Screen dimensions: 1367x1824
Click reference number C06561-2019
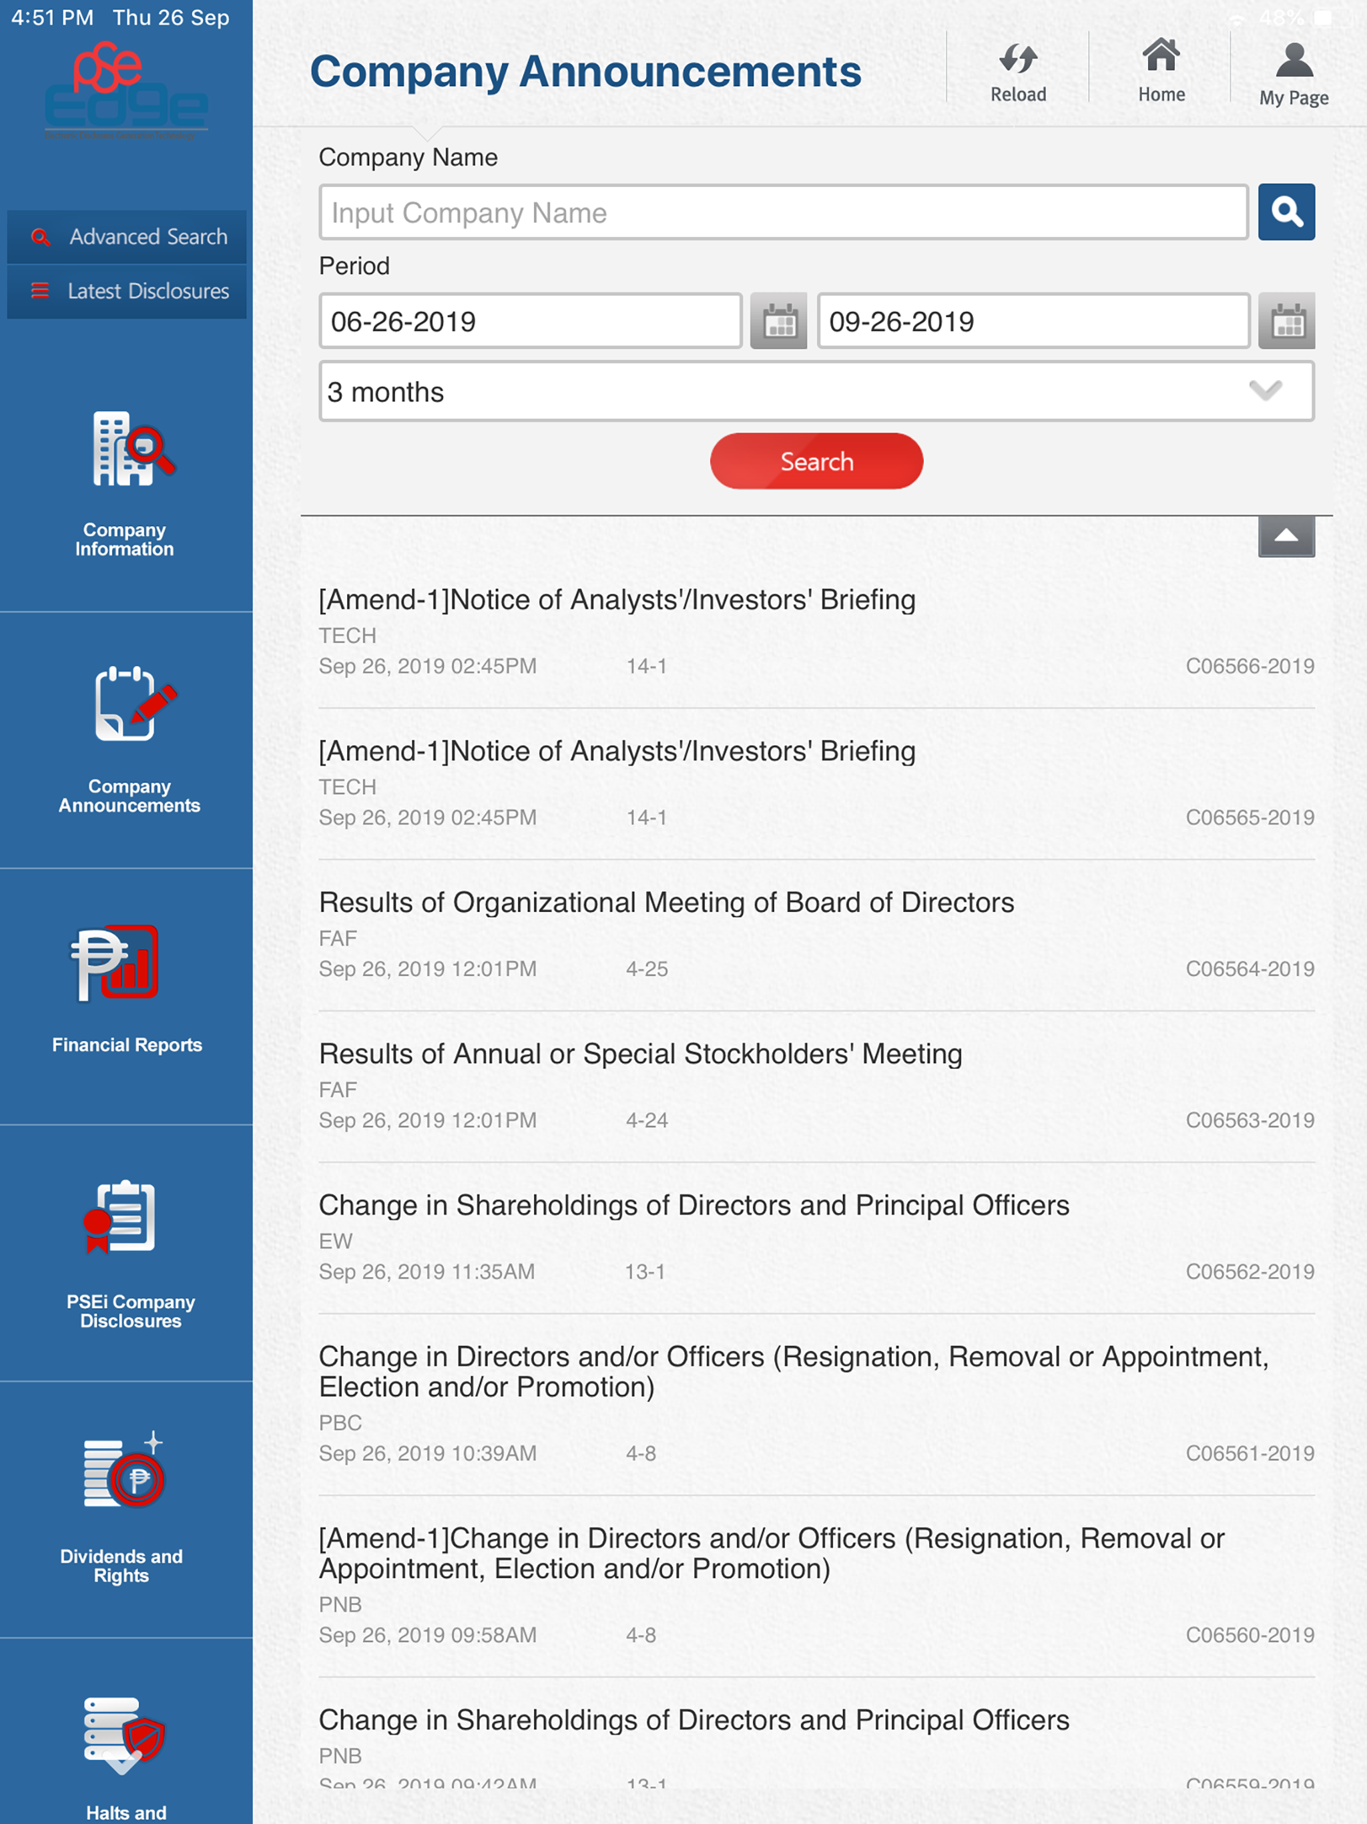click(x=1250, y=1453)
